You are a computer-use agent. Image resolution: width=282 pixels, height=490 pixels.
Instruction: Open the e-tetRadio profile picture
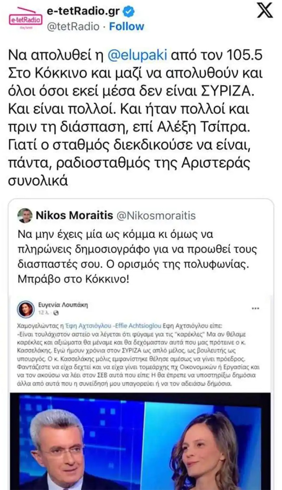coord(25,19)
